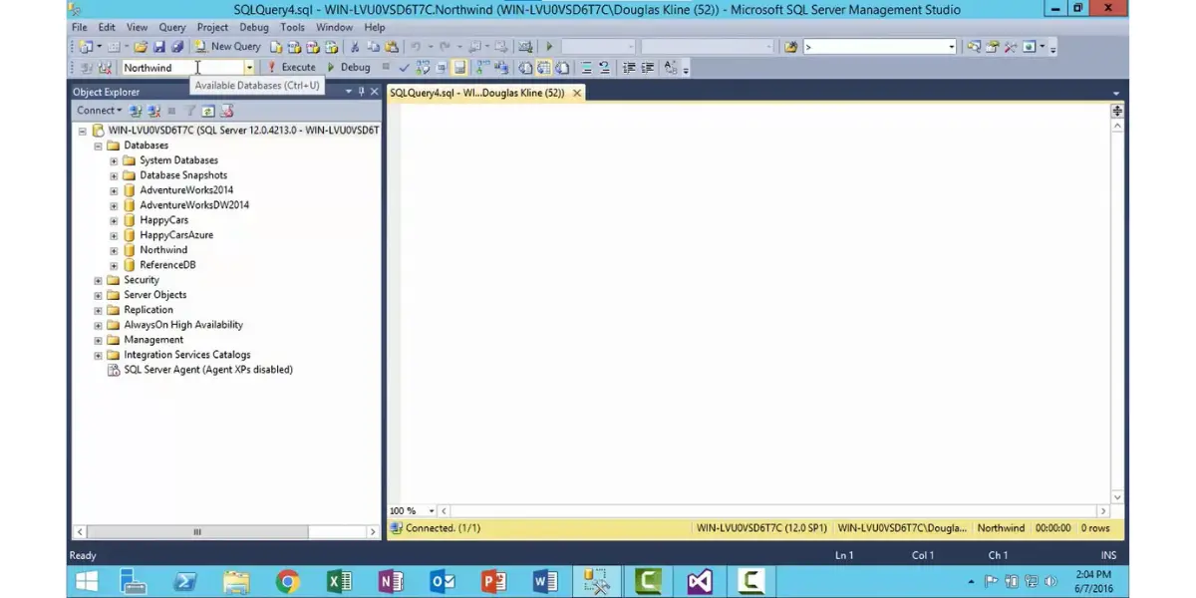The height and width of the screenshot is (598, 1196).
Task: Select the Database Snapshots folder
Action: [183, 175]
